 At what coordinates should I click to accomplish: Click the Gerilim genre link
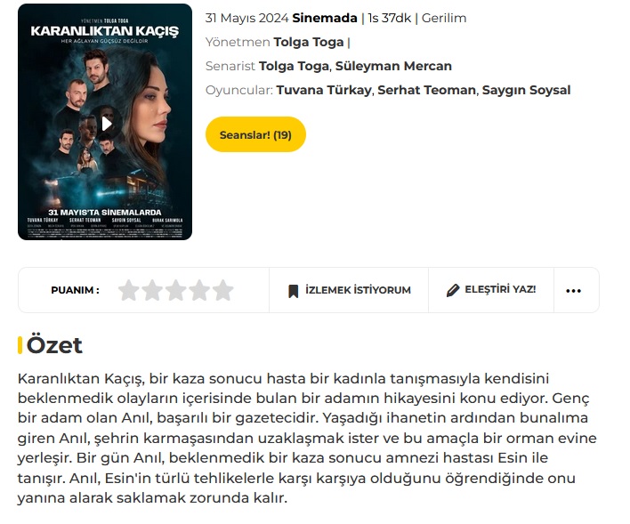point(444,18)
